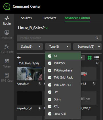Open the Token section in sidebar

(x=7, y=63)
